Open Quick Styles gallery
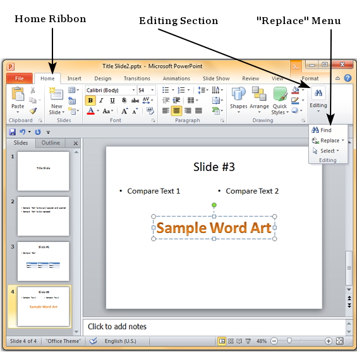 [280, 101]
